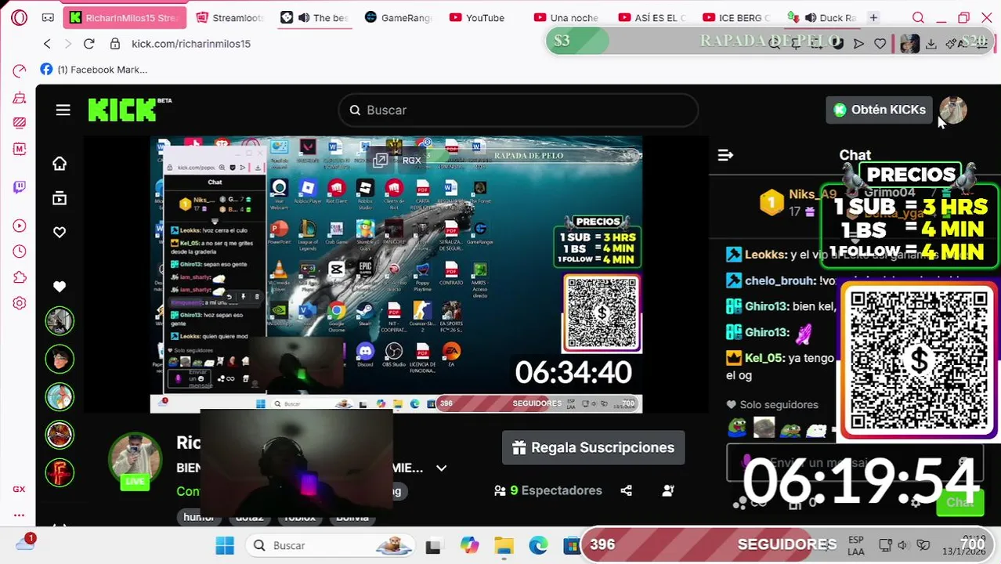Click the Windows taskbar Buscar box
Image resolution: width=1001 pixels, height=564 pixels.
point(329,545)
